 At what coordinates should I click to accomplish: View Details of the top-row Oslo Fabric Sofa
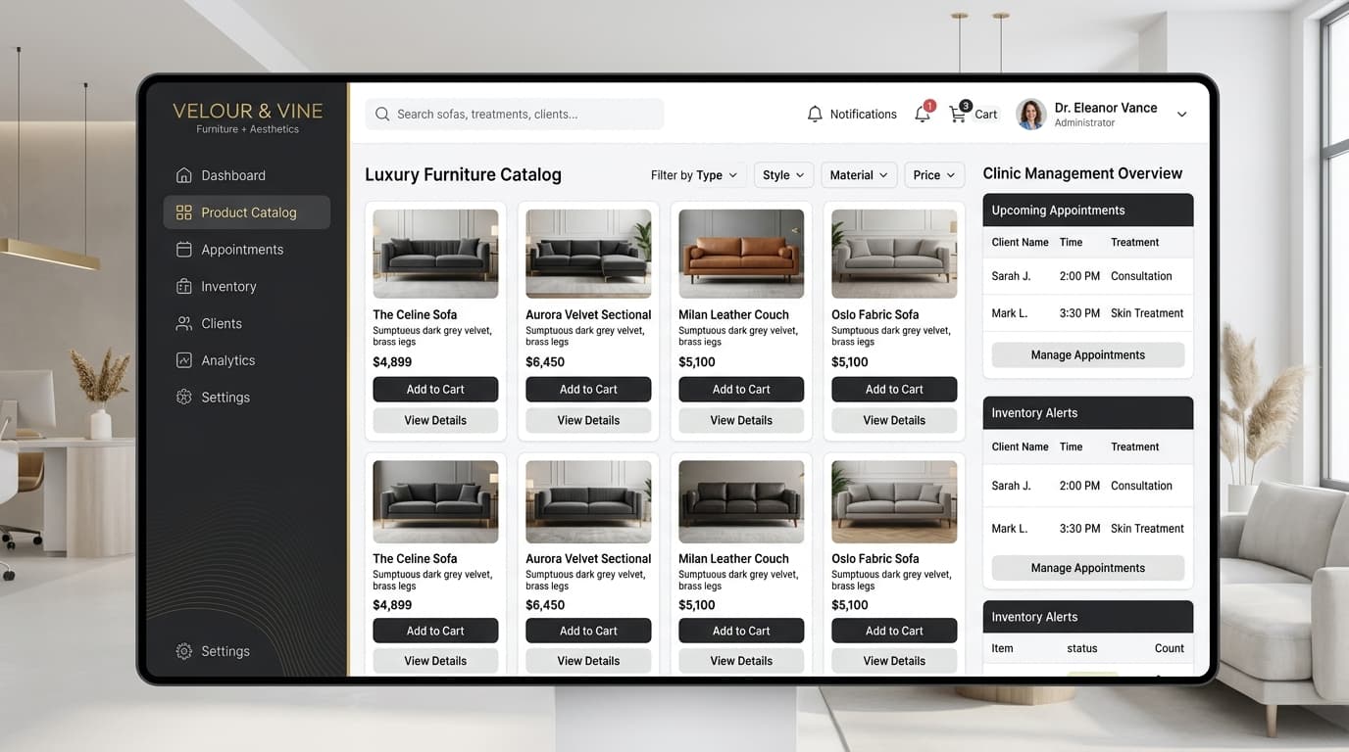click(894, 421)
